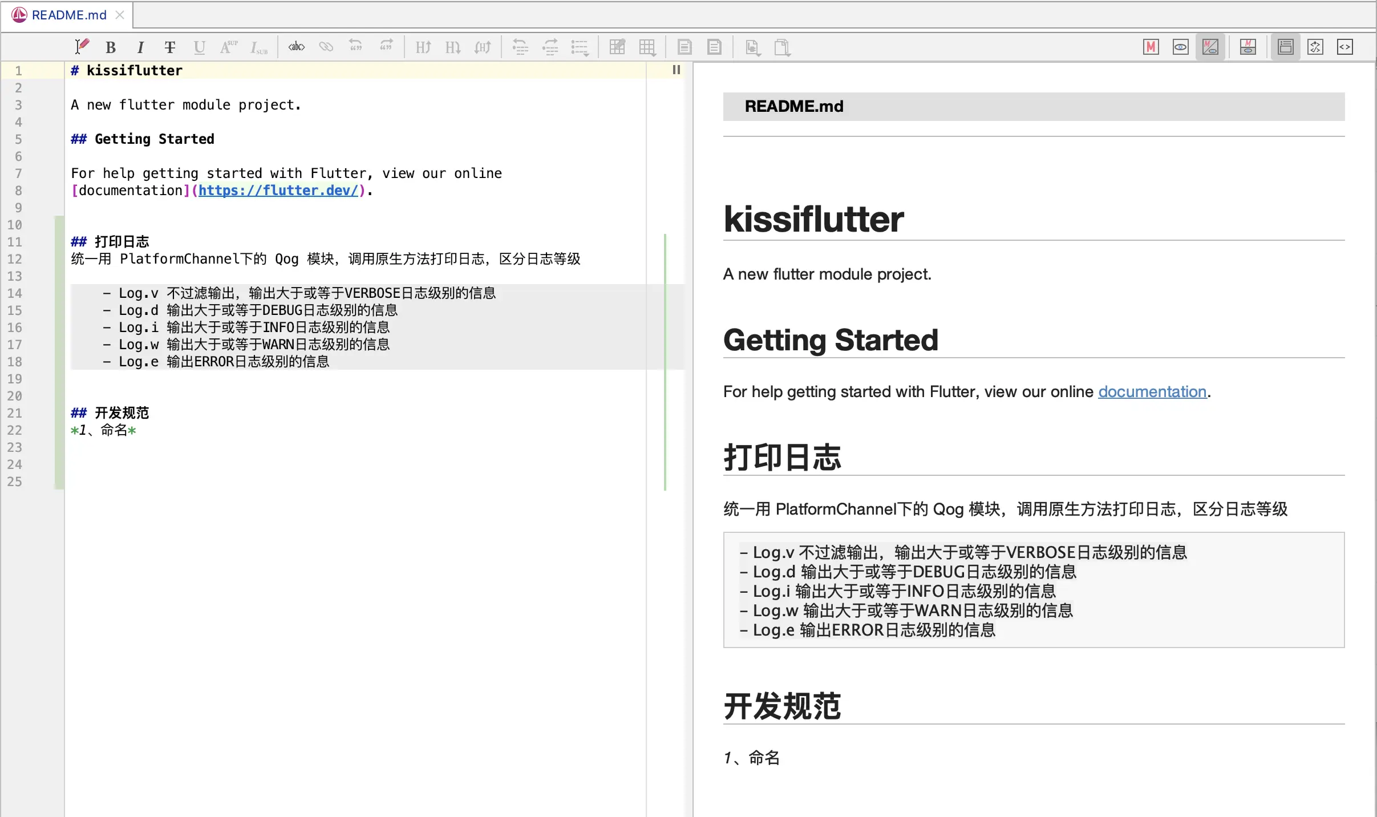
Task: Close the README.md tab
Action: [x=120, y=15]
